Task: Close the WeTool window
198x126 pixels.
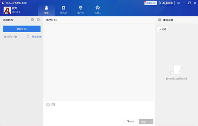Action: coord(195,3)
